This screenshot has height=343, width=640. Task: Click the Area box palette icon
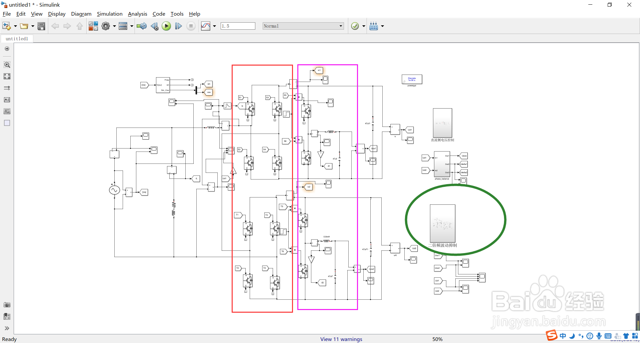pos(7,123)
